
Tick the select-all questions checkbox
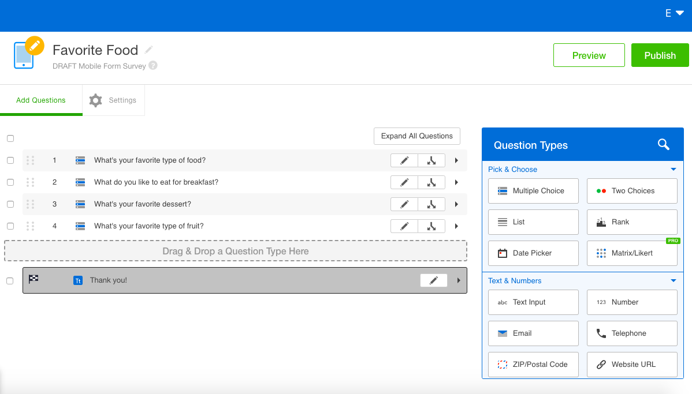(10, 138)
